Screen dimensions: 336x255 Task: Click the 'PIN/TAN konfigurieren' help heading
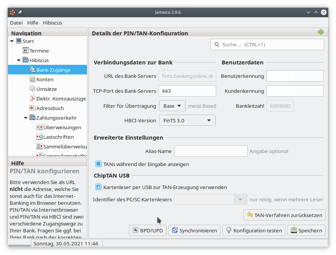[44, 171]
